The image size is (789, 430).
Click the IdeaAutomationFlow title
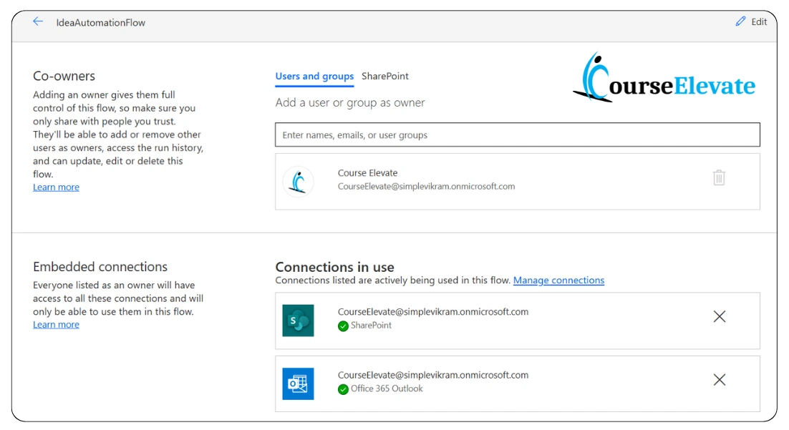pyautogui.click(x=101, y=22)
